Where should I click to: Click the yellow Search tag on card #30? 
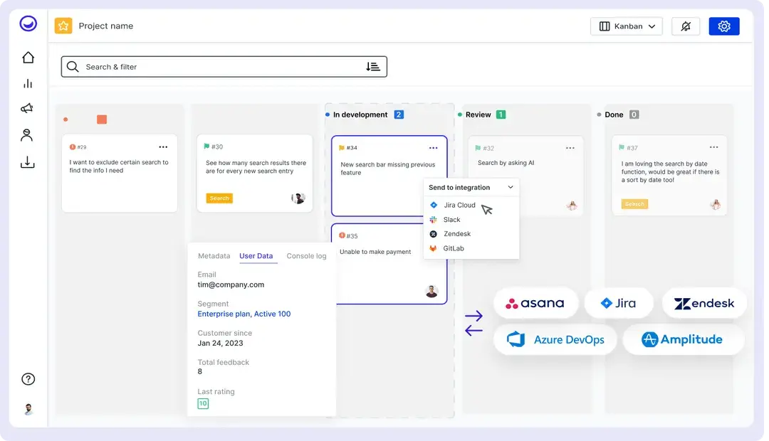pyautogui.click(x=219, y=198)
